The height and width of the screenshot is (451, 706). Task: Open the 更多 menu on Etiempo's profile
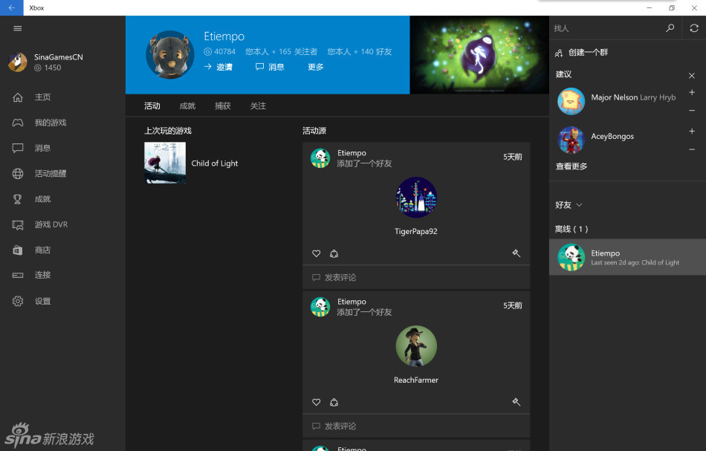point(316,67)
